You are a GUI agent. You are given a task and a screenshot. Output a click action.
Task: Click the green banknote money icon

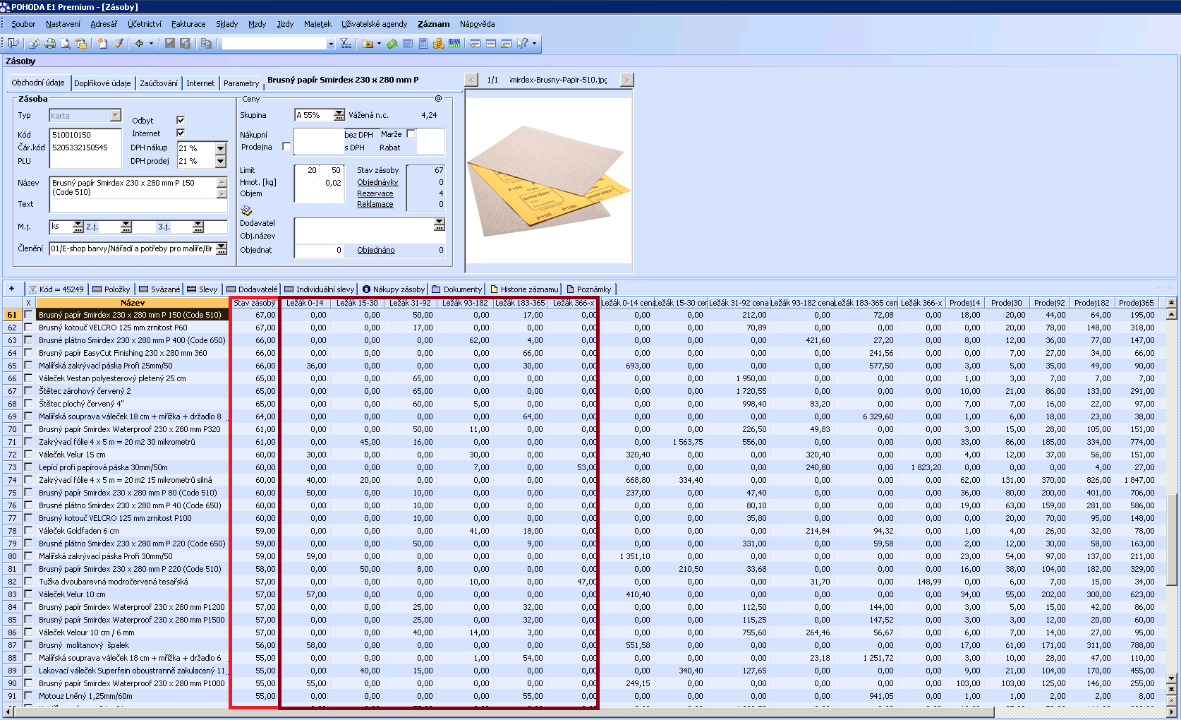click(392, 43)
